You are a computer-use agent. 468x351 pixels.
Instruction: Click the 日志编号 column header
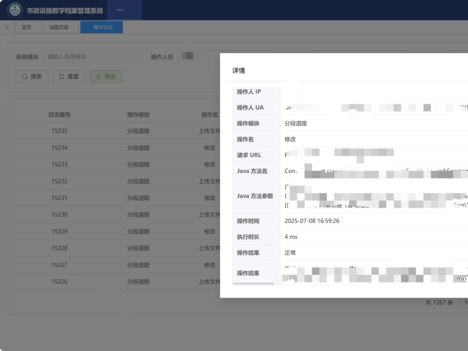[x=59, y=115]
